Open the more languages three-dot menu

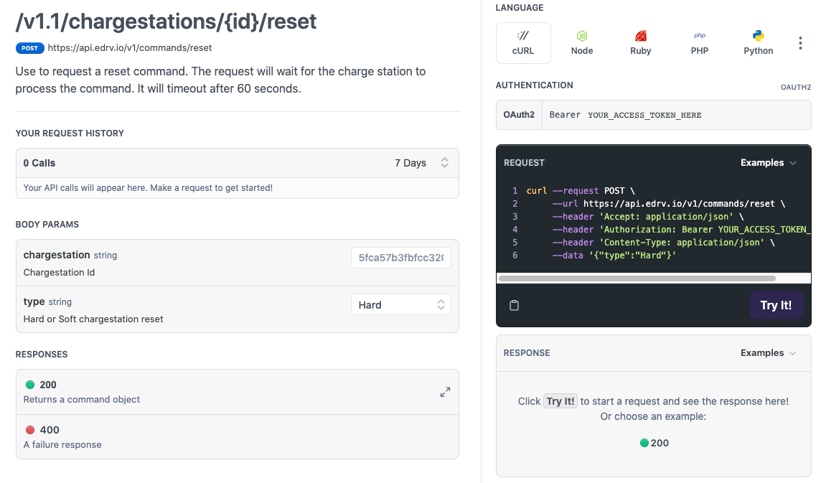click(x=800, y=43)
